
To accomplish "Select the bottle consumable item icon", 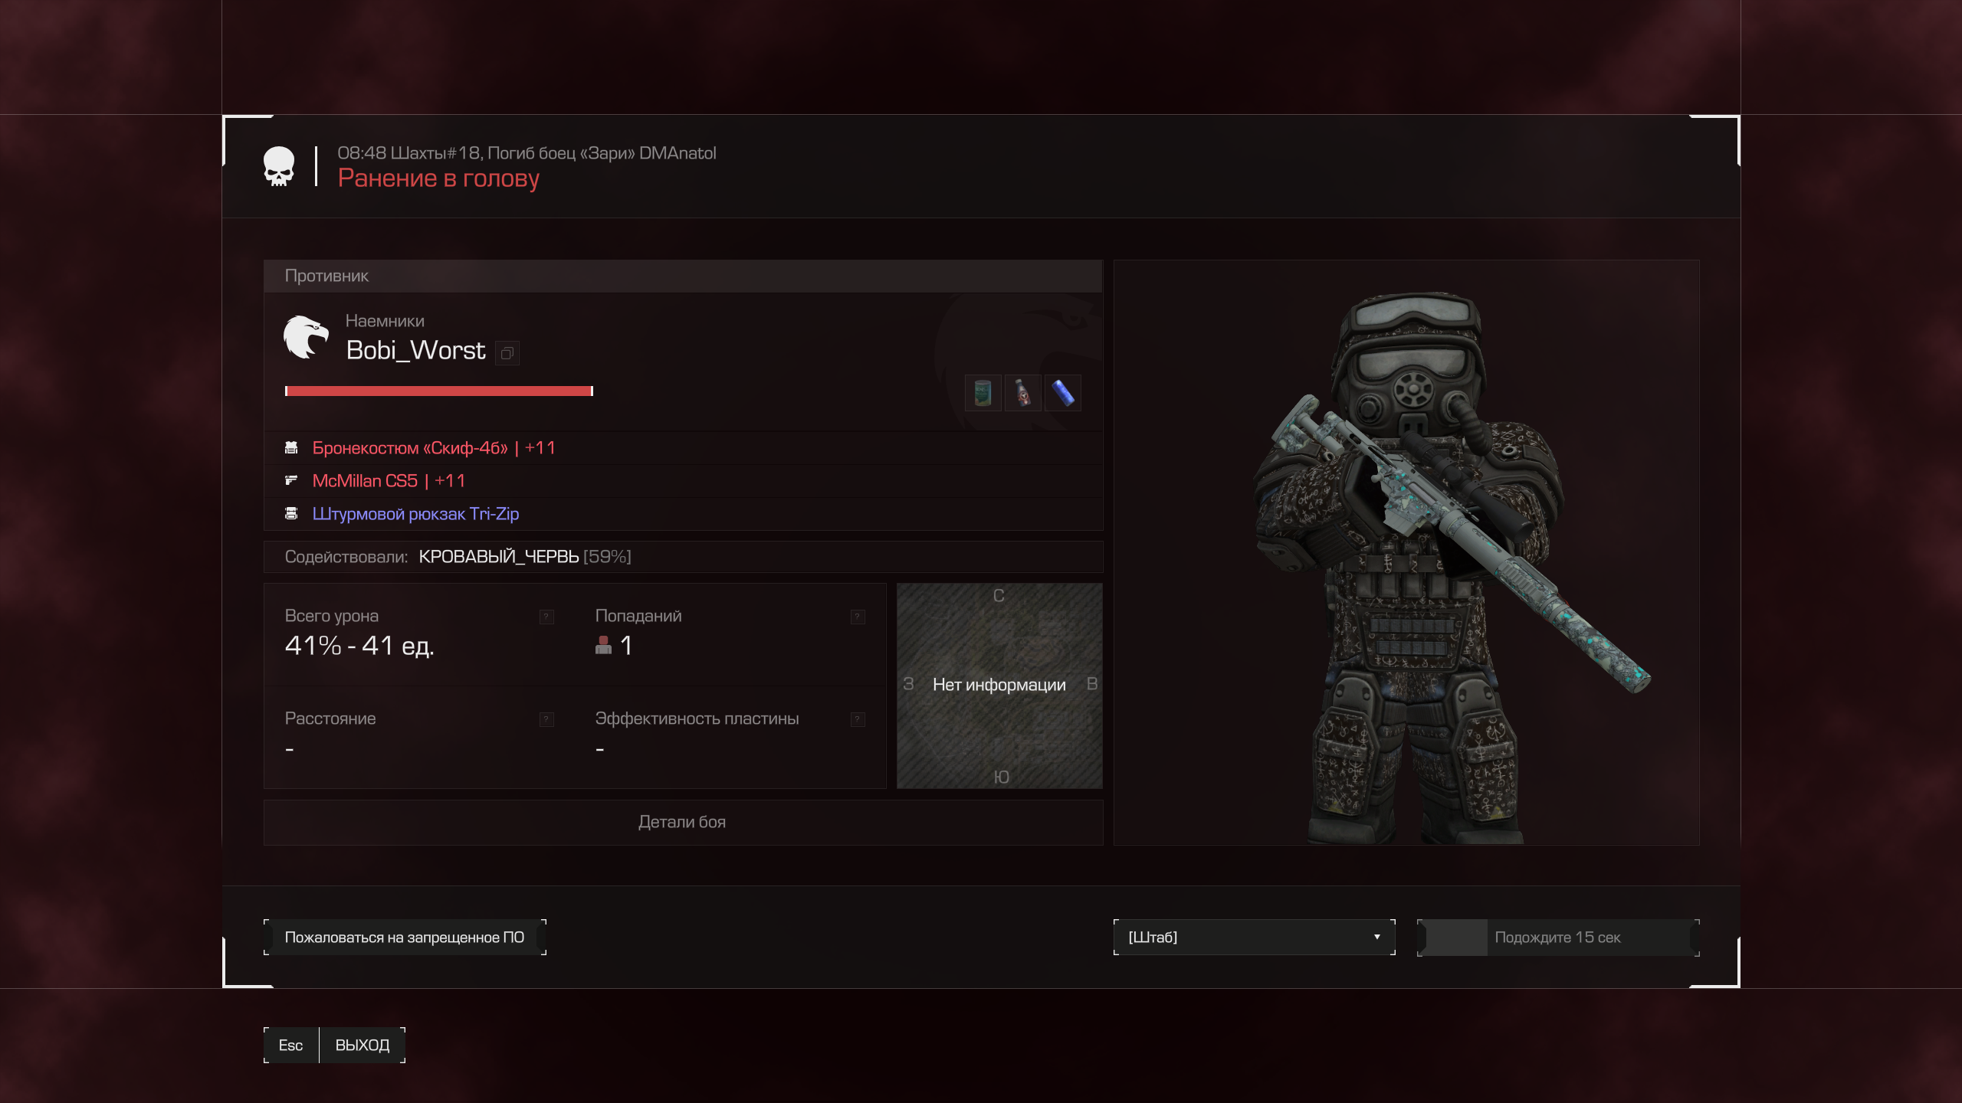I will (x=1023, y=393).
